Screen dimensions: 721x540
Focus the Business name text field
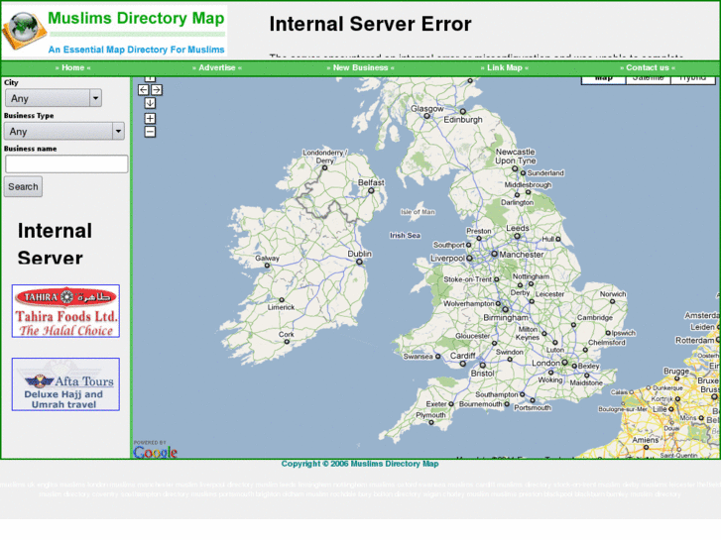click(x=66, y=163)
